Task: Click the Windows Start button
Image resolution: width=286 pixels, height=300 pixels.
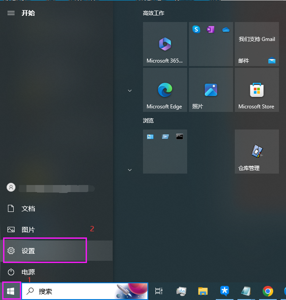Action: click(x=11, y=291)
